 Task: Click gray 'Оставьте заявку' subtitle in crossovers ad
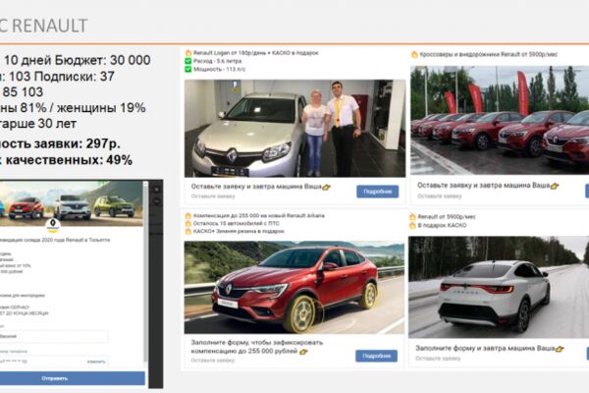click(x=440, y=196)
